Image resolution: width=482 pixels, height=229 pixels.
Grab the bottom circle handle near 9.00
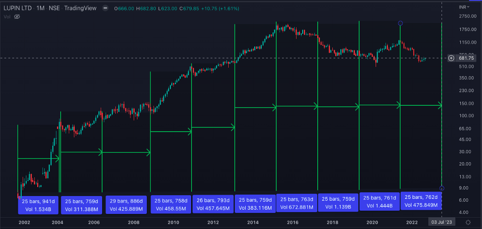tap(442, 188)
